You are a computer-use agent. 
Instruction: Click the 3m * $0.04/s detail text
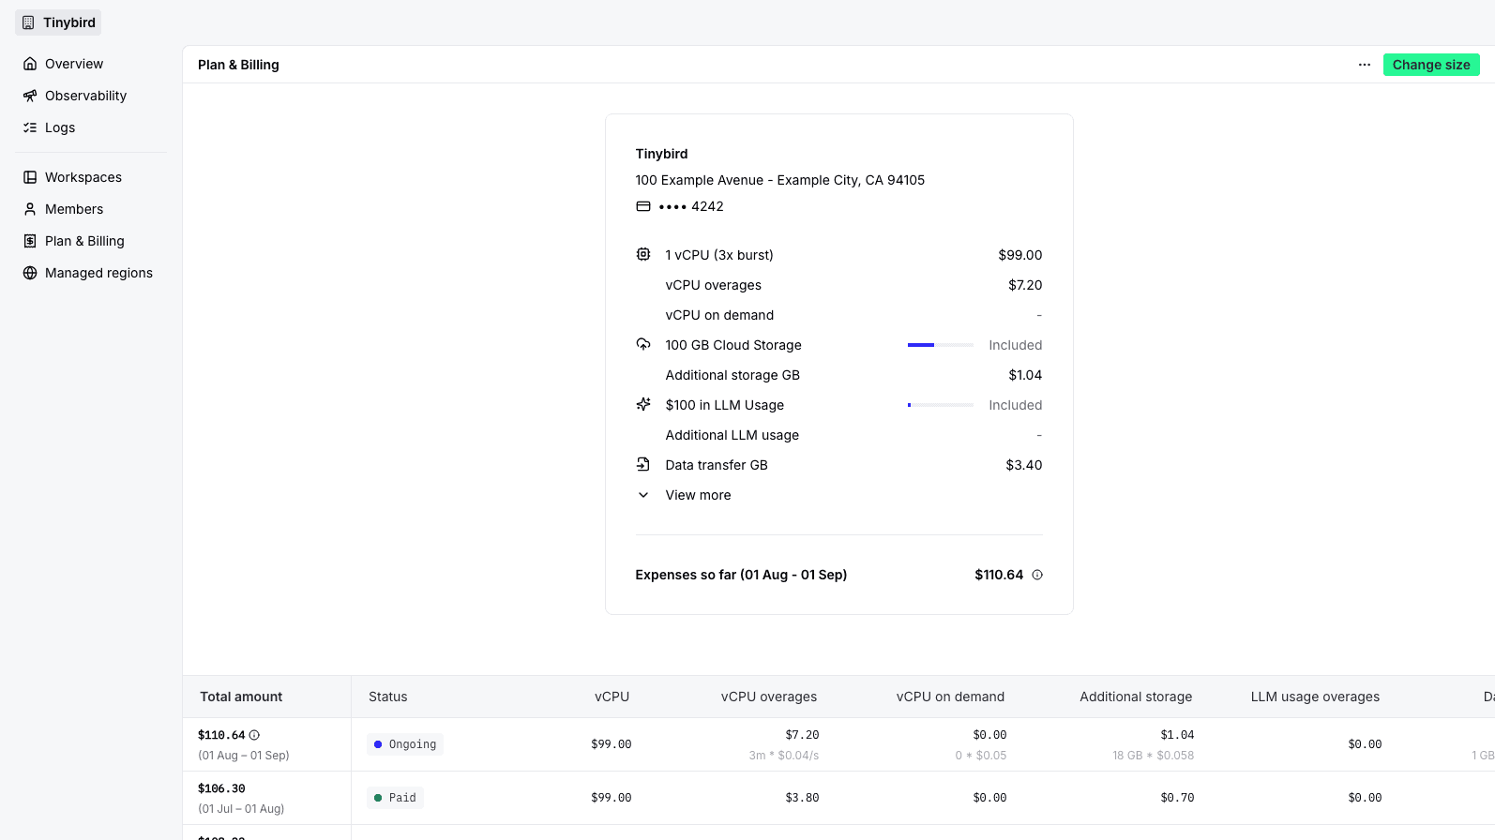click(x=784, y=755)
